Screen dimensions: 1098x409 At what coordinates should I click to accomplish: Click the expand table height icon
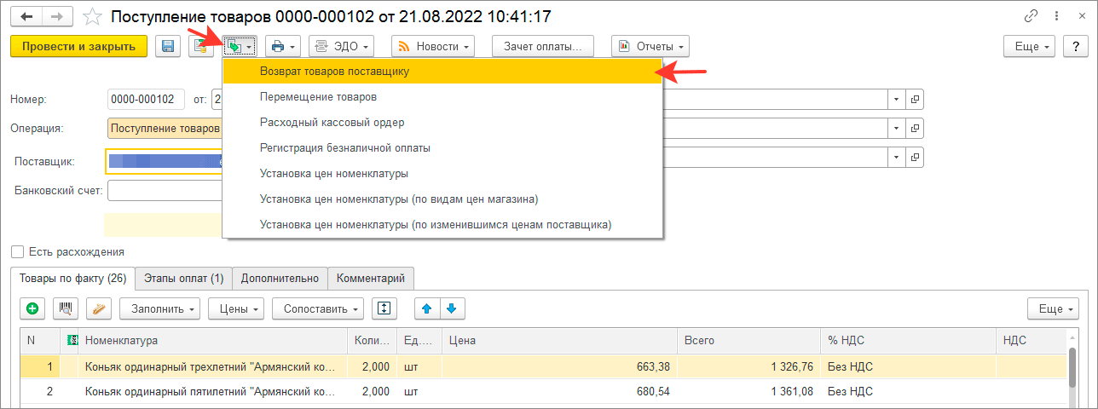coord(384,308)
